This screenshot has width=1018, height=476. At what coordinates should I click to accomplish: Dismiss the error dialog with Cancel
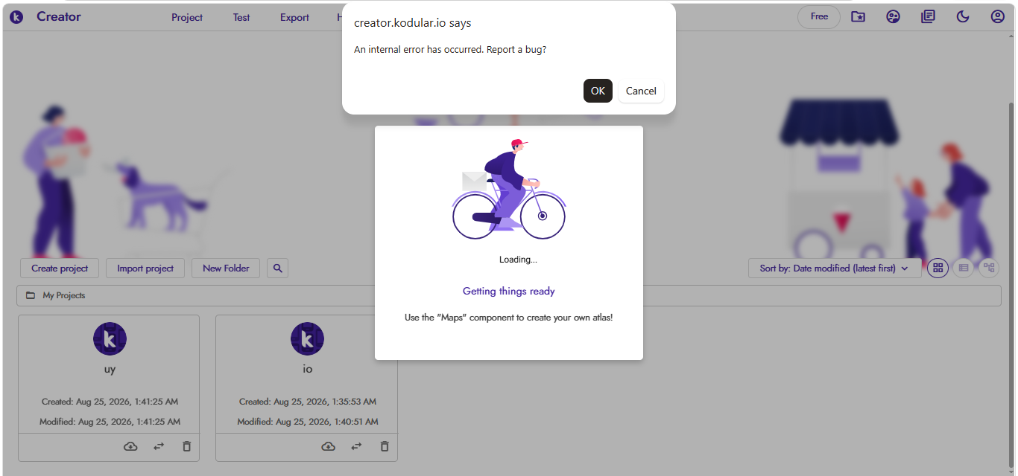pyautogui.click(x=641, y=91)
